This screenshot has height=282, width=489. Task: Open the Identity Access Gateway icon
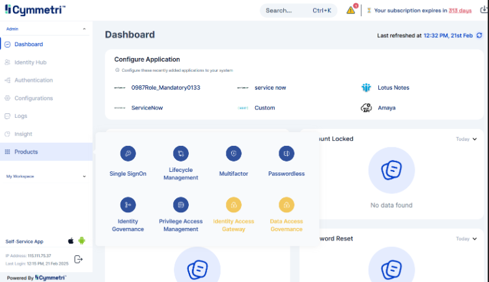234,204
